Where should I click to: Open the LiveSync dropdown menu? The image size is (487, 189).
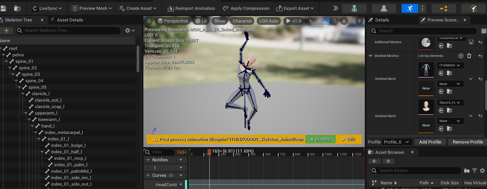(x=47, y=8)
